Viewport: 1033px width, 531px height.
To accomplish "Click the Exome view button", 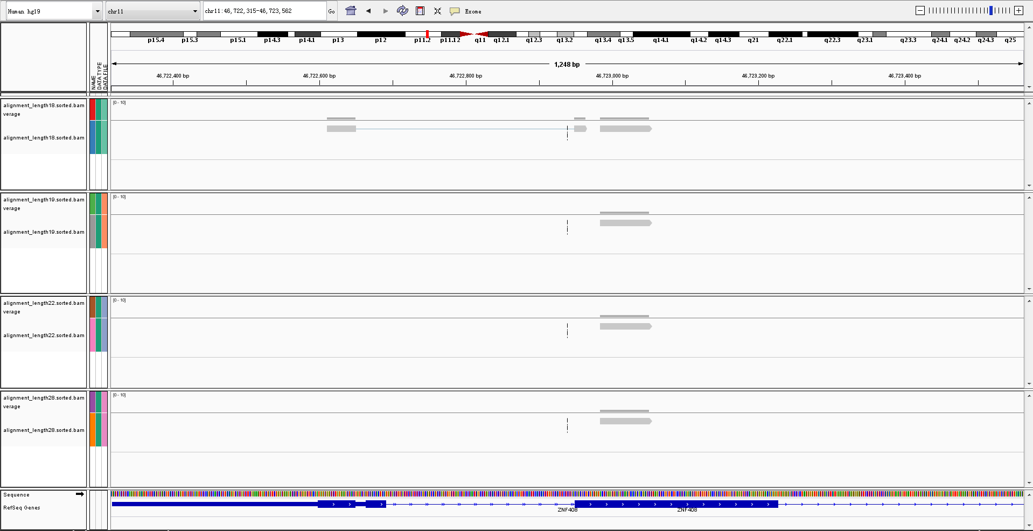I will click(x=473, y=11).
